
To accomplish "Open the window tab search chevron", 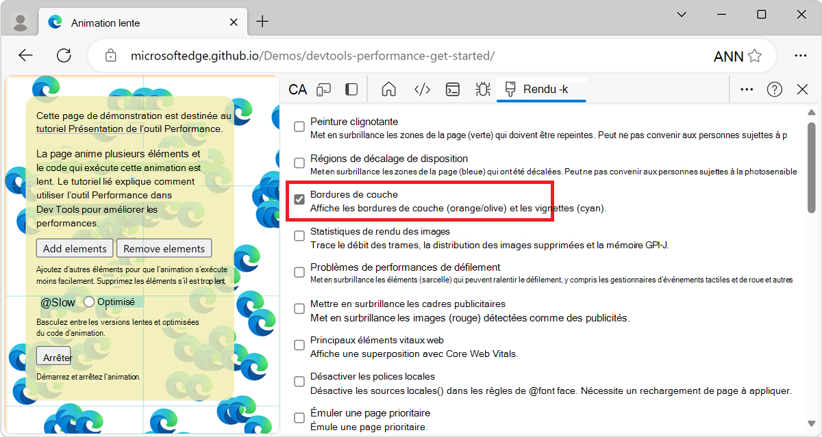I will click(682, 14).
